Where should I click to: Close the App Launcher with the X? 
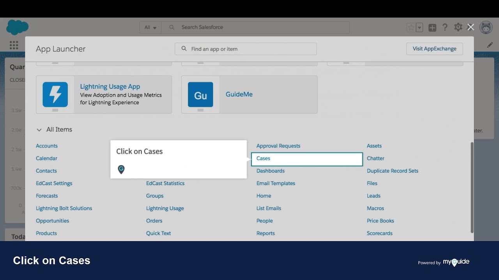pos(471,27)
